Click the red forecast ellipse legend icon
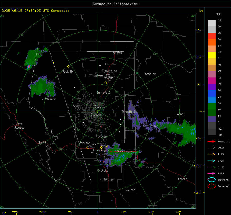Image resolution: width=231 pixels, height=215 pixels. tap(211, 186)
